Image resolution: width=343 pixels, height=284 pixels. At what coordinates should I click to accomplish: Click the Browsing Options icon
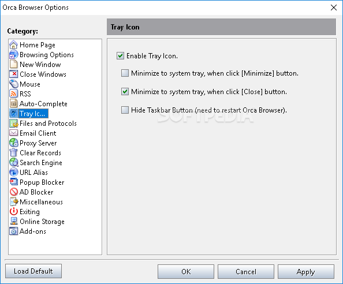(13, 55)
